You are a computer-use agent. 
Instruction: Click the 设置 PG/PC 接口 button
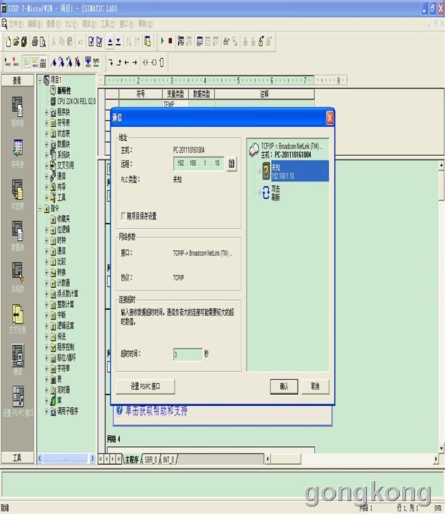(x=145, y=387)
